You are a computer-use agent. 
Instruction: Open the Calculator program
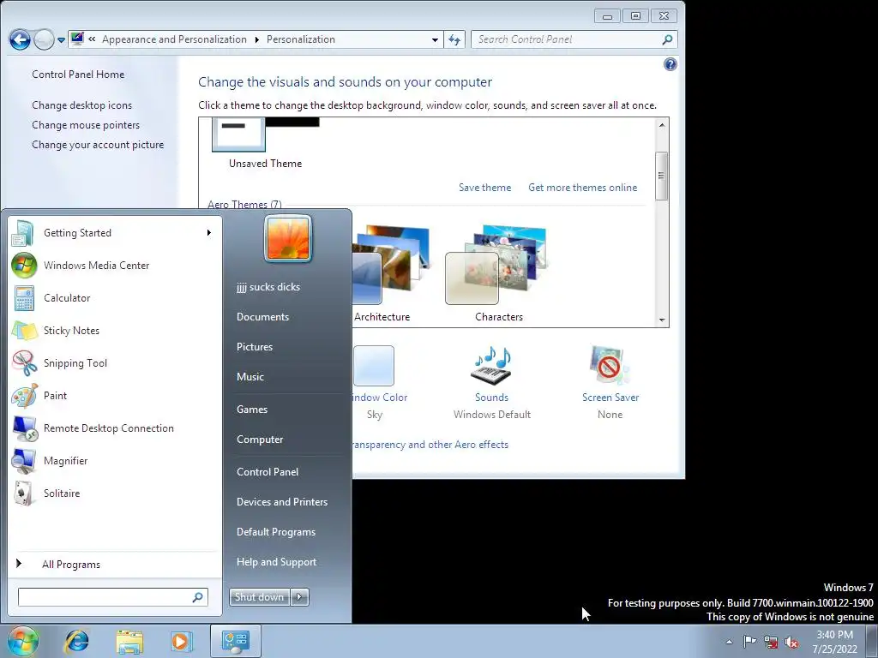[115, 297]
